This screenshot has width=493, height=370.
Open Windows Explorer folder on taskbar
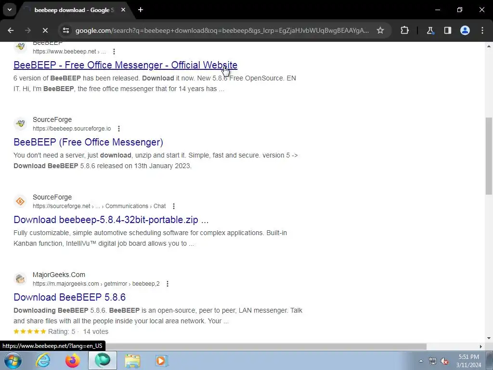(132, 360)
